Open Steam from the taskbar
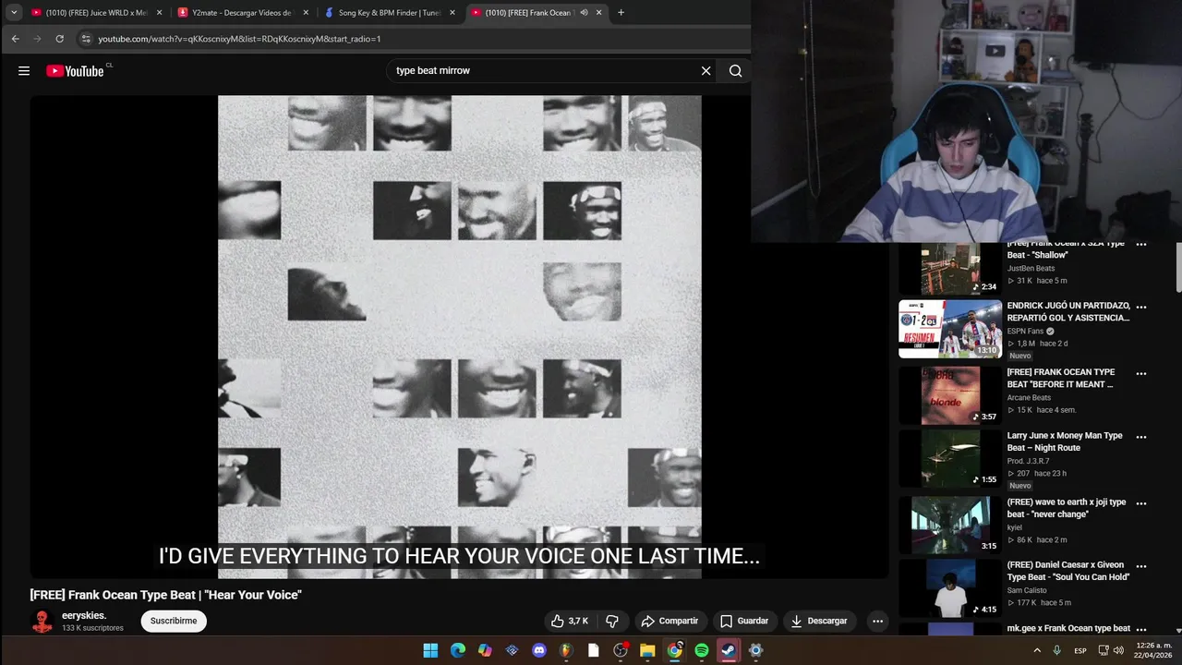 [729, 650]
